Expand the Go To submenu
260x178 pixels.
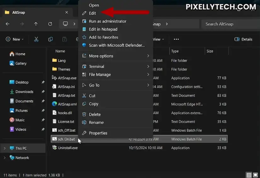116,85
